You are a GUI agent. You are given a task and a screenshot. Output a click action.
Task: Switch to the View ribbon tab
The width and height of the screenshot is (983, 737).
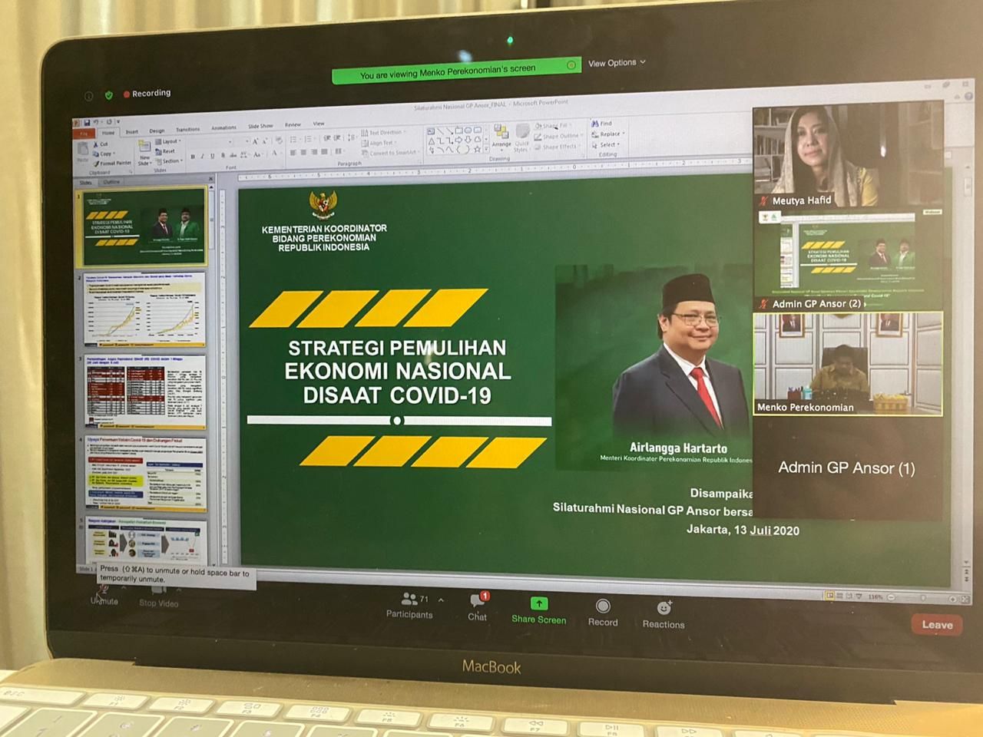(x=319, y=124)
